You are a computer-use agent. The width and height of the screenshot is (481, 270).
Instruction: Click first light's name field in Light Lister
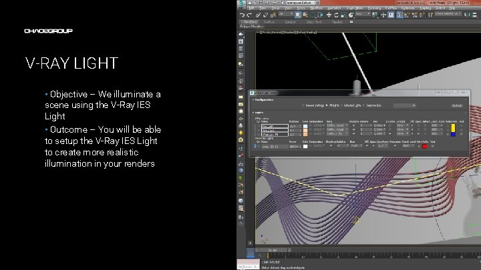(x=275, y=126)
